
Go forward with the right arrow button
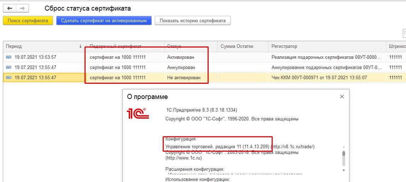22,8
